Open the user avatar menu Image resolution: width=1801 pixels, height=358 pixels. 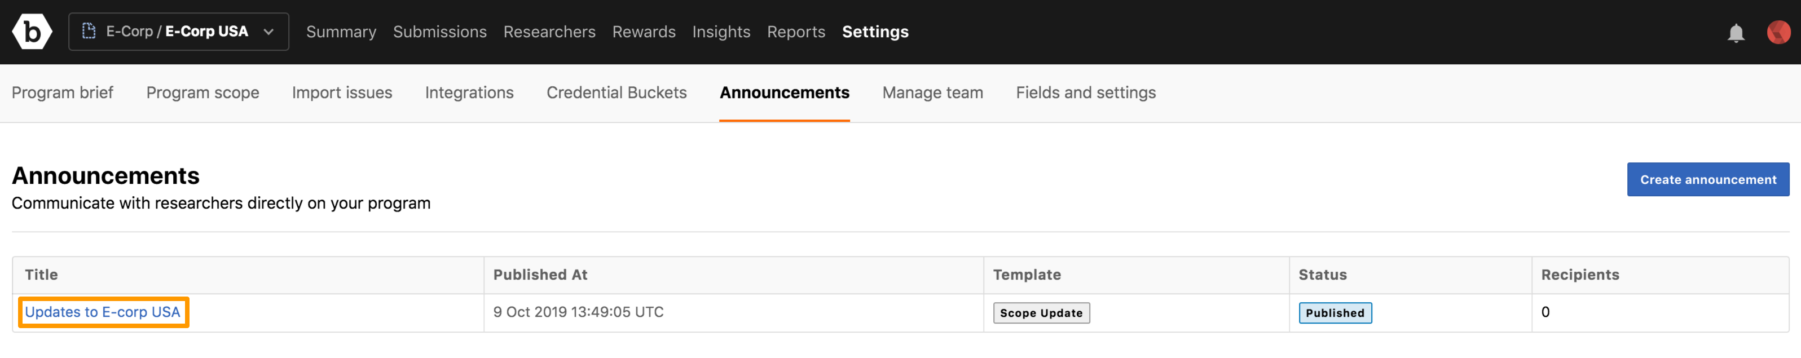[x=1778, y=32]
